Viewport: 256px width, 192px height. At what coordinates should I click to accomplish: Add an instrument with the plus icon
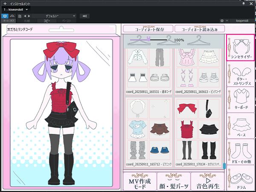pyautogui.click(x=5, y=3)
